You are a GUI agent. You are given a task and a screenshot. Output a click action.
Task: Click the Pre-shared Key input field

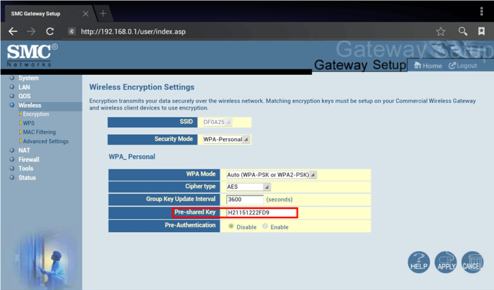(x=262, y=213)
